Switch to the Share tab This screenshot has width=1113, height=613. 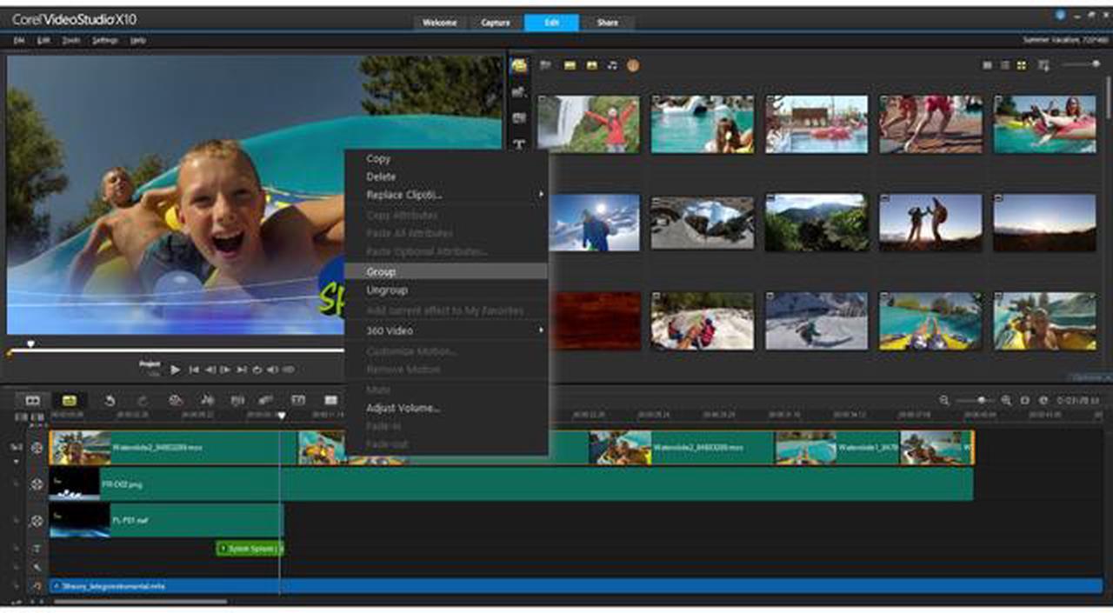(x=608, y=23)
